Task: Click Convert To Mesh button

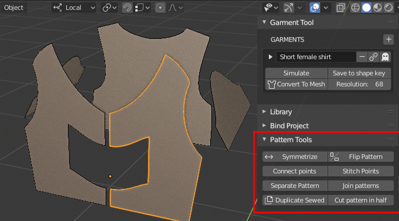Action: click(296, 84)
